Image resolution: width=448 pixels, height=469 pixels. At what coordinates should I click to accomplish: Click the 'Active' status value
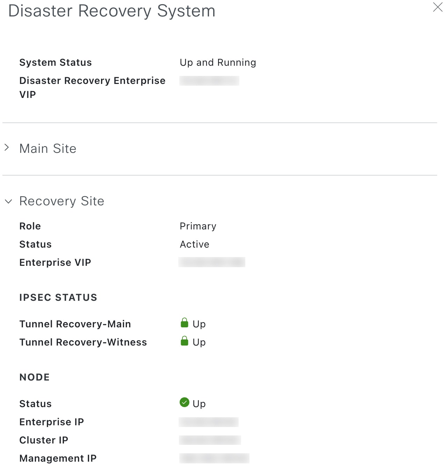pos(194,244)
